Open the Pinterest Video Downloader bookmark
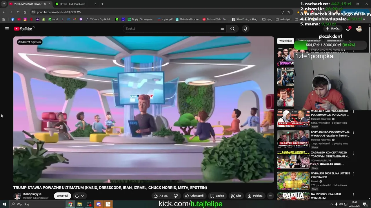The image size is (371, 208). (x=215, y=19)
